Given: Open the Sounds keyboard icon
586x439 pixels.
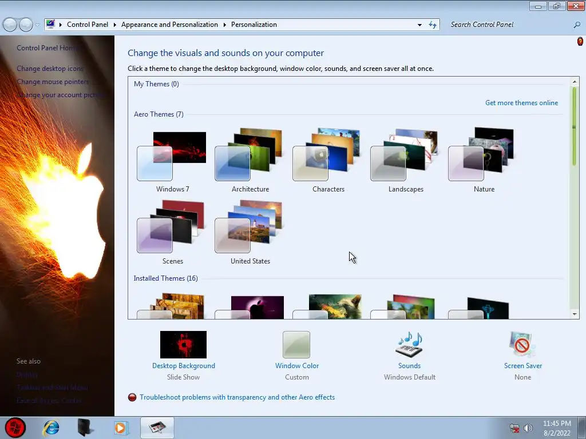Looking at the screenshot, I should pyautogui.click(x=409, y=344).
